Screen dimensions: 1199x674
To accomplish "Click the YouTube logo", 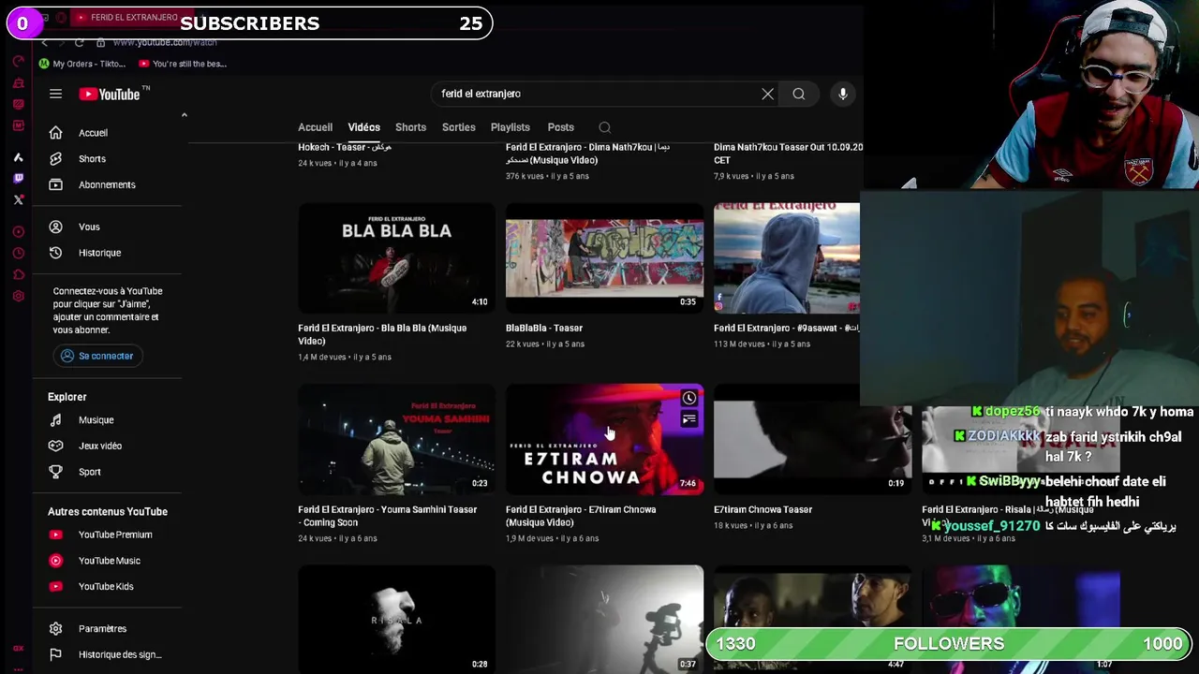I will tap(109, 94).
